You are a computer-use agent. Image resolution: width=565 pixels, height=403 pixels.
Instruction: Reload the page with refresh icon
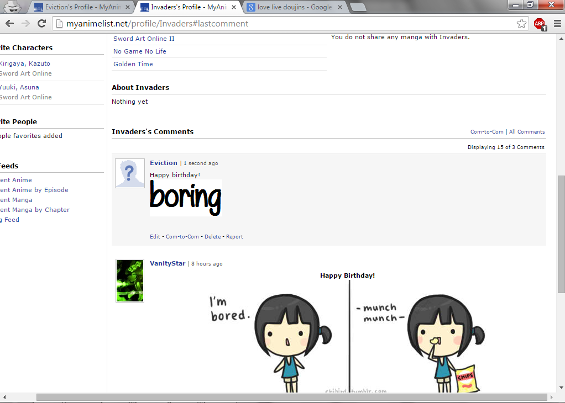coord(41,24)
